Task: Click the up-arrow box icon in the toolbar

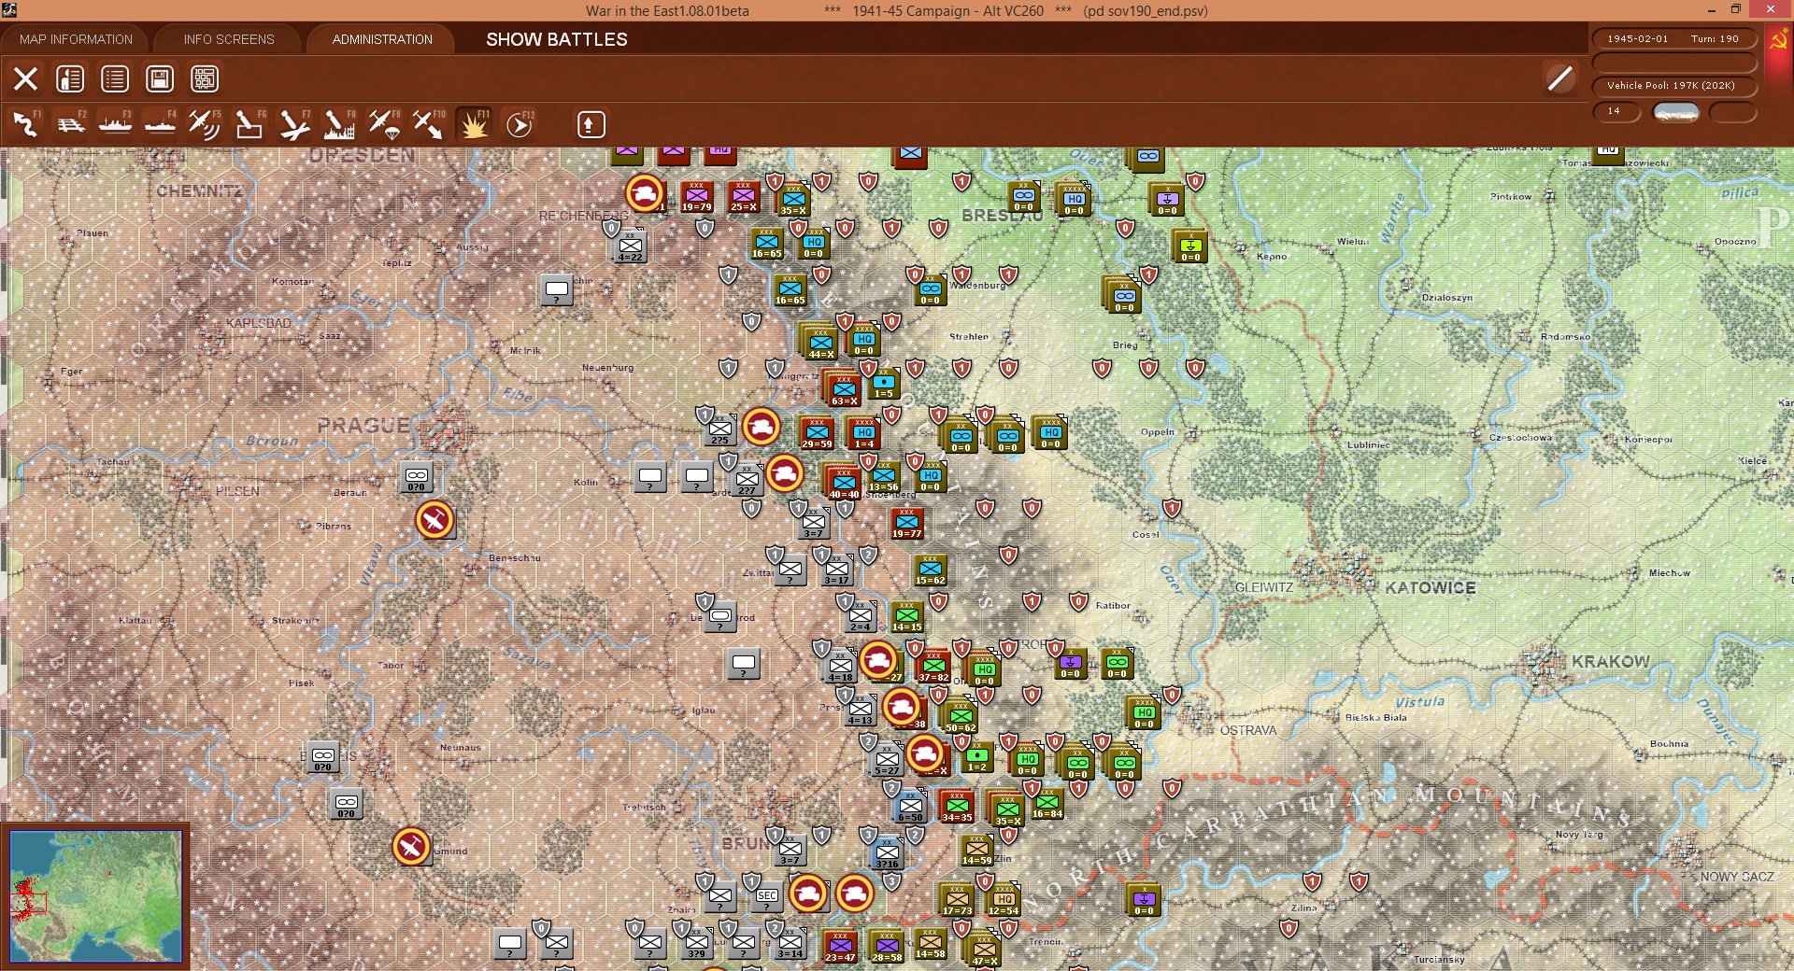Action: (x=591, y=124)
